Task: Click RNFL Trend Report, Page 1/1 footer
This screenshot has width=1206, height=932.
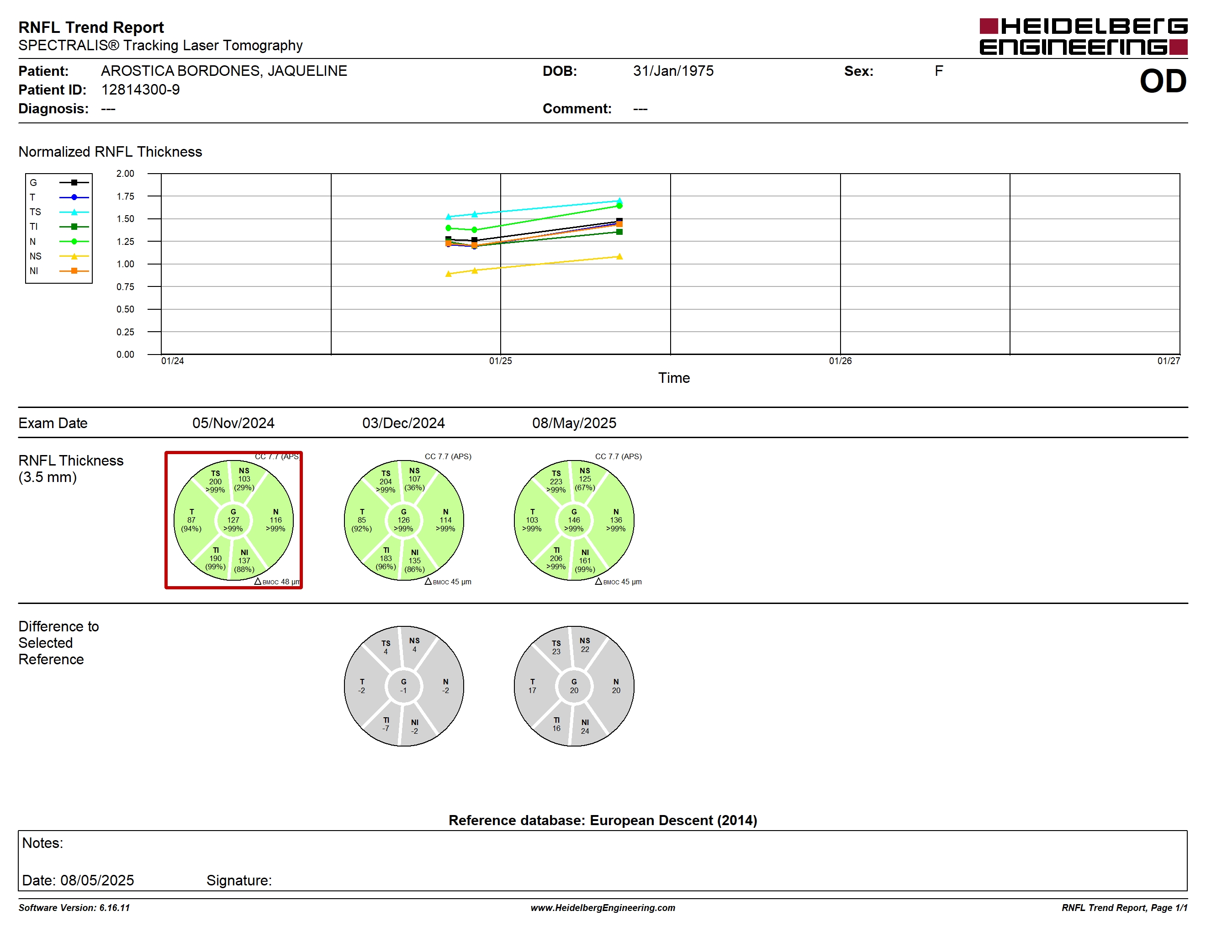Action: [x=1124, y=908]
